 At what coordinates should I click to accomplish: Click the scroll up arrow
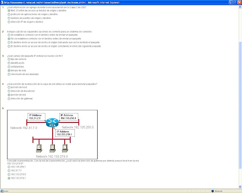pyautogui.click(x=240, y=7)
